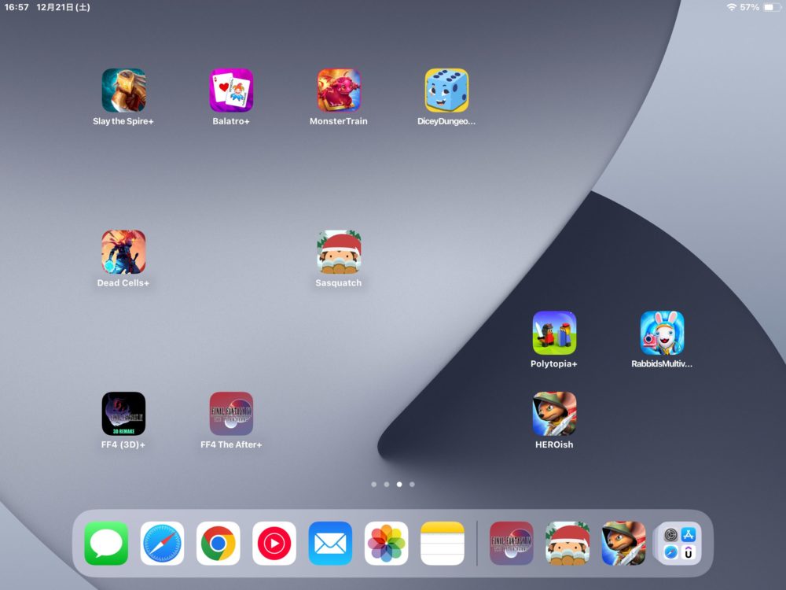Screen dimensions: 786x590
Task: Launch FF4 (3D)+ remake
Action: pos(123,414)
